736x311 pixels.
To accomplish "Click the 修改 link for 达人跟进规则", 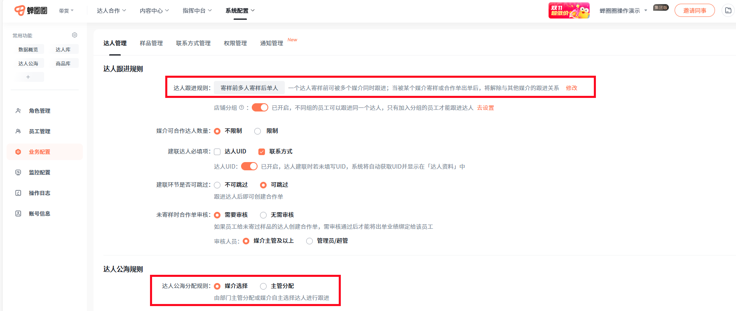I will click(571, 88).
